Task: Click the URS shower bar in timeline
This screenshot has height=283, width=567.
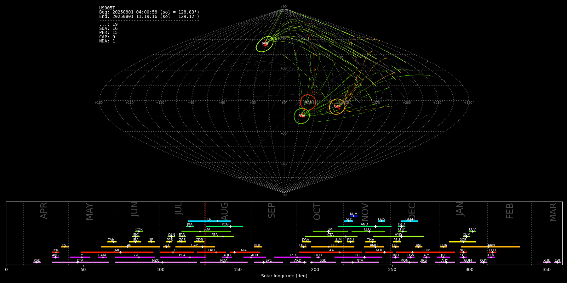Action: coord(424,262)
